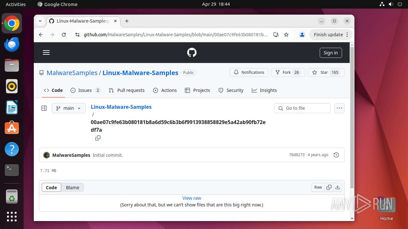This screenshot has height=229, width=408.
Task: Expand the file tree side panel
Action: click(44, 108)
